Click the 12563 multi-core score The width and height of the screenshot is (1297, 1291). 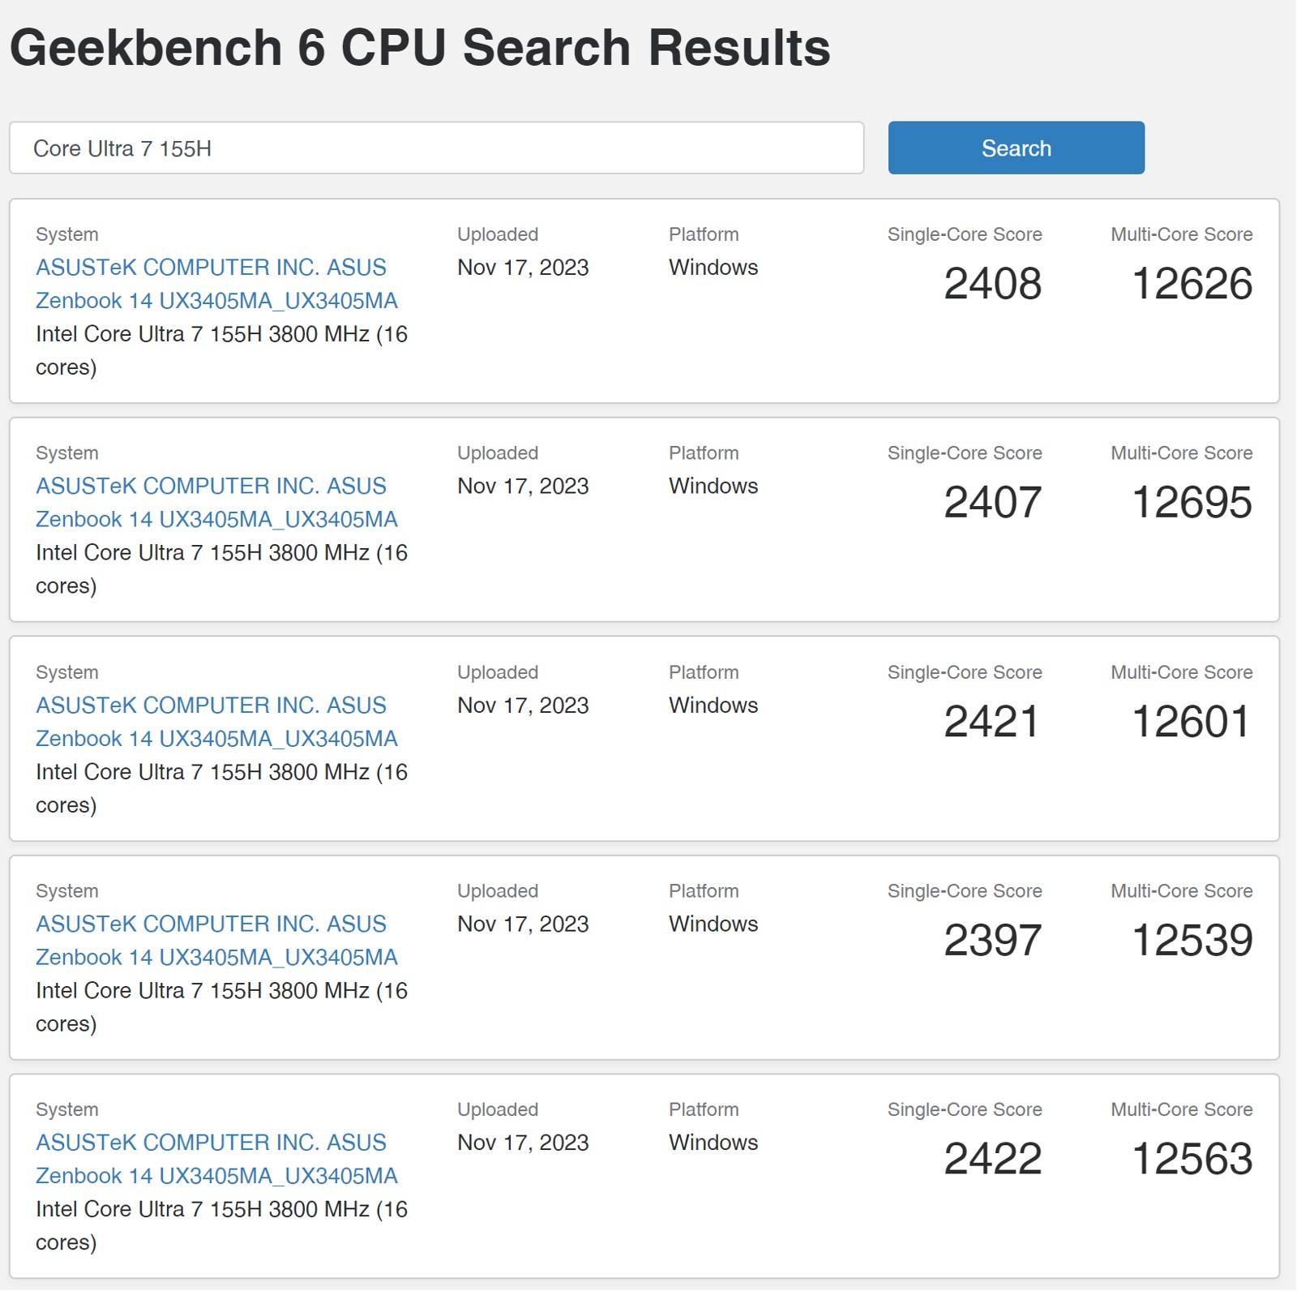tap(1192, 1159)
